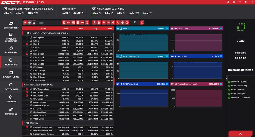Toggle storage device filter icon
The width and height of the screenshot is (255, 137).
(78, 22)
